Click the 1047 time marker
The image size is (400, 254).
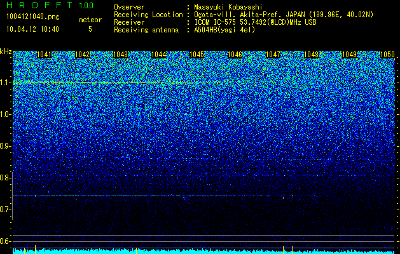coord(273,55)
